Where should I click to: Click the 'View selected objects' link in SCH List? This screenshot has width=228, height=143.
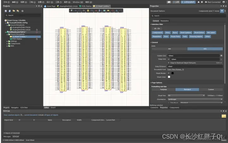tap(12, 115)
